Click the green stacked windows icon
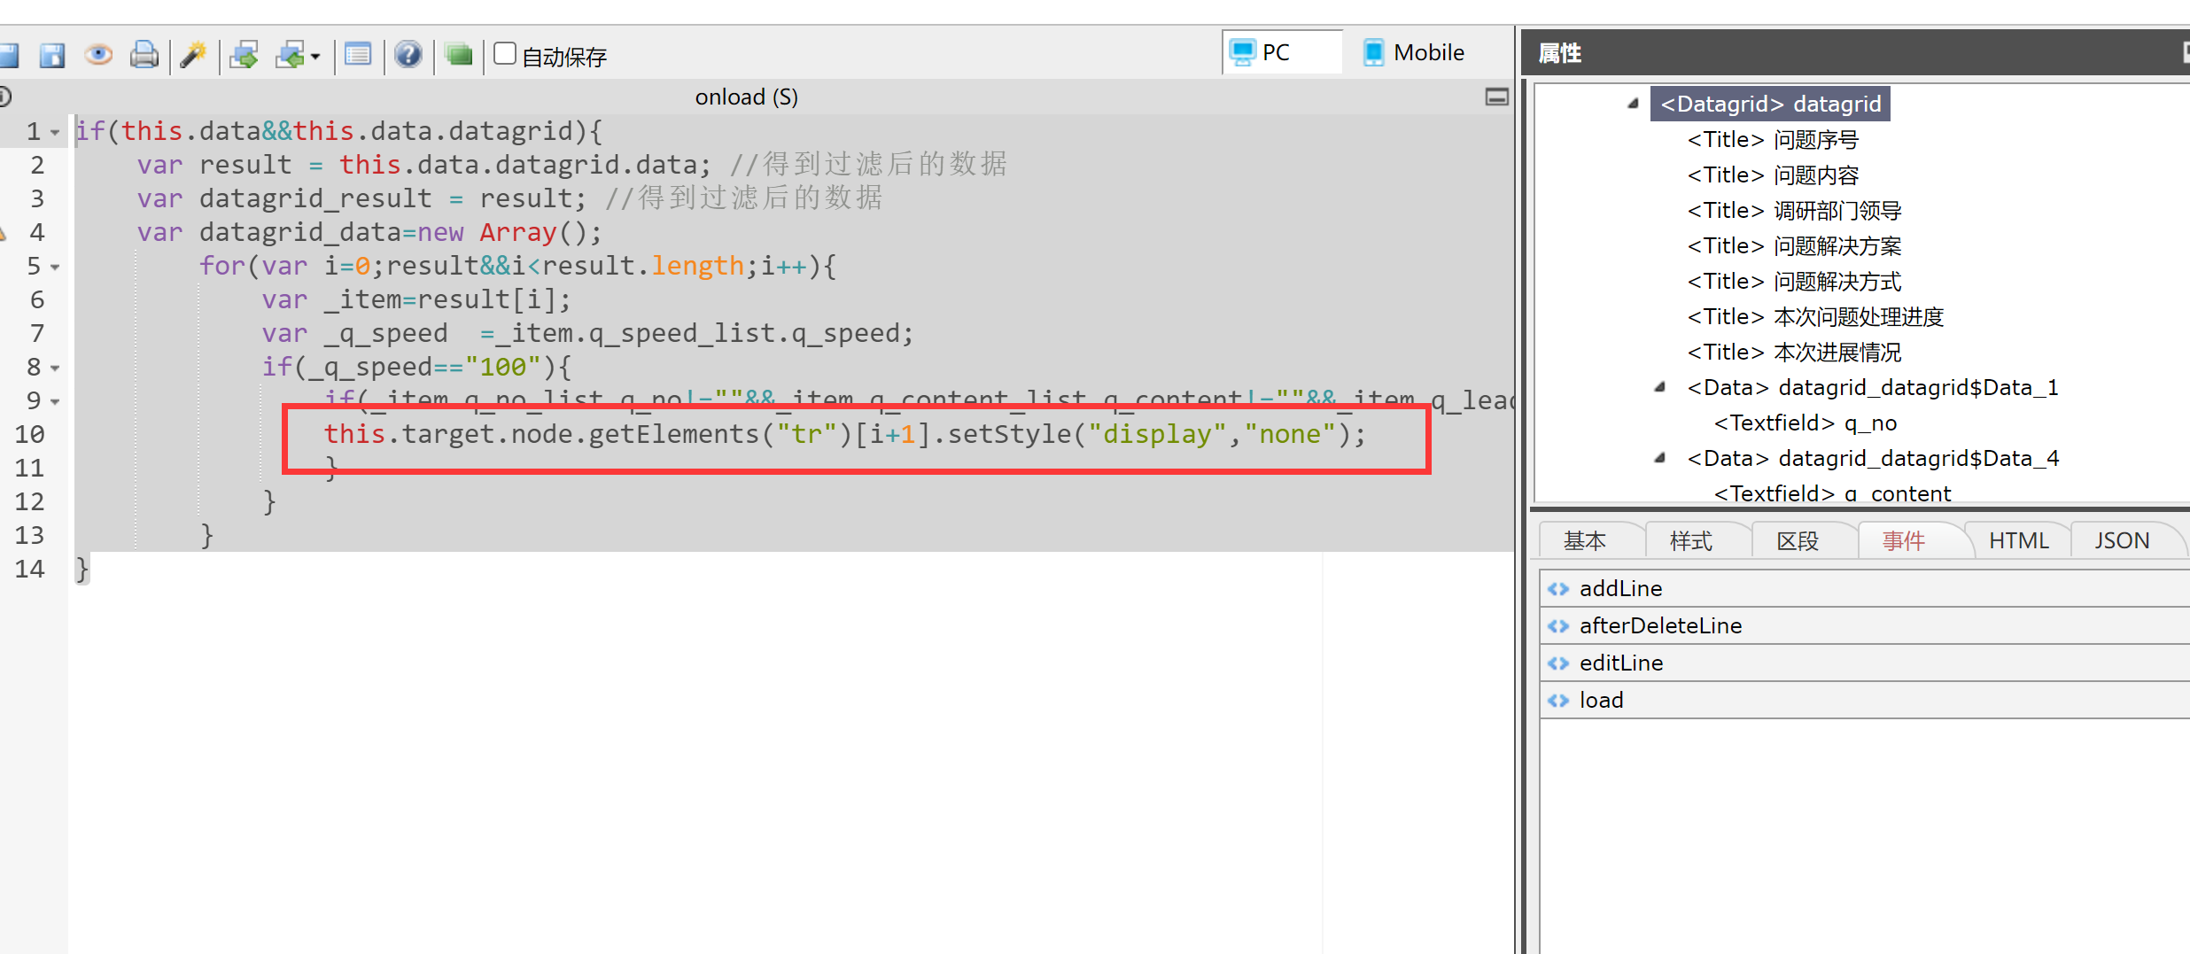 tap(459, 55)
